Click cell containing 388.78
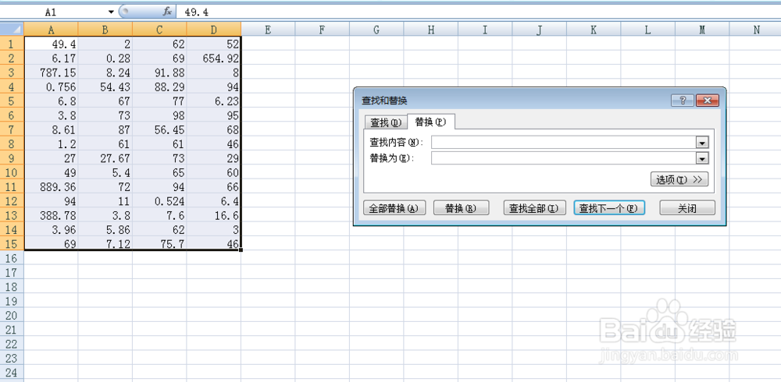 click(x=52, y=215)
